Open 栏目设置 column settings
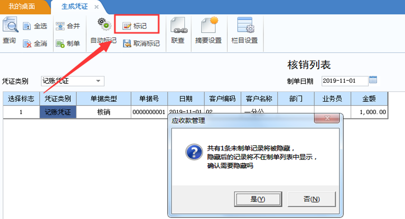 [x=245, y=30]
